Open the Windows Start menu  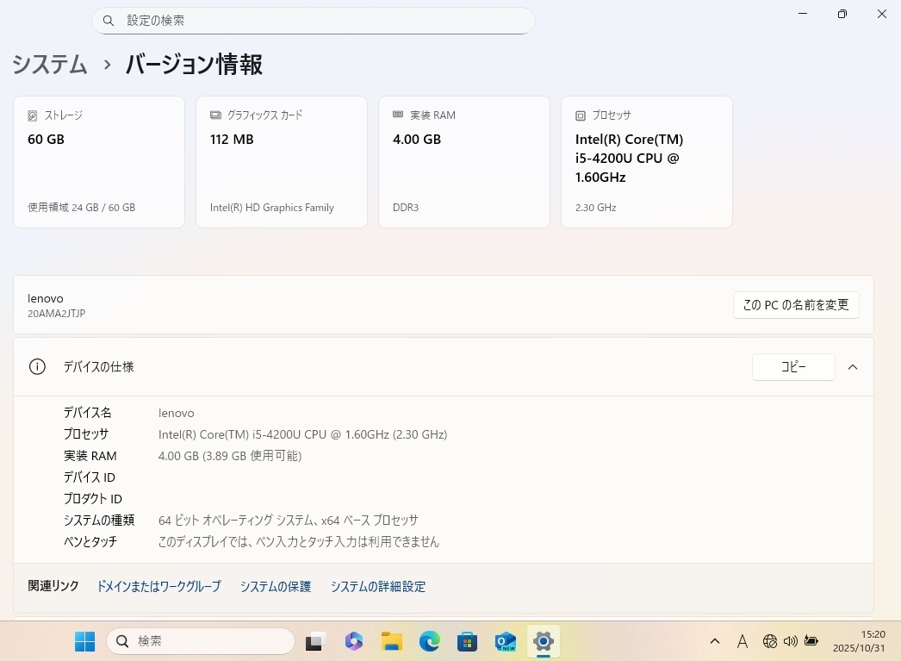tap(84, 641)
